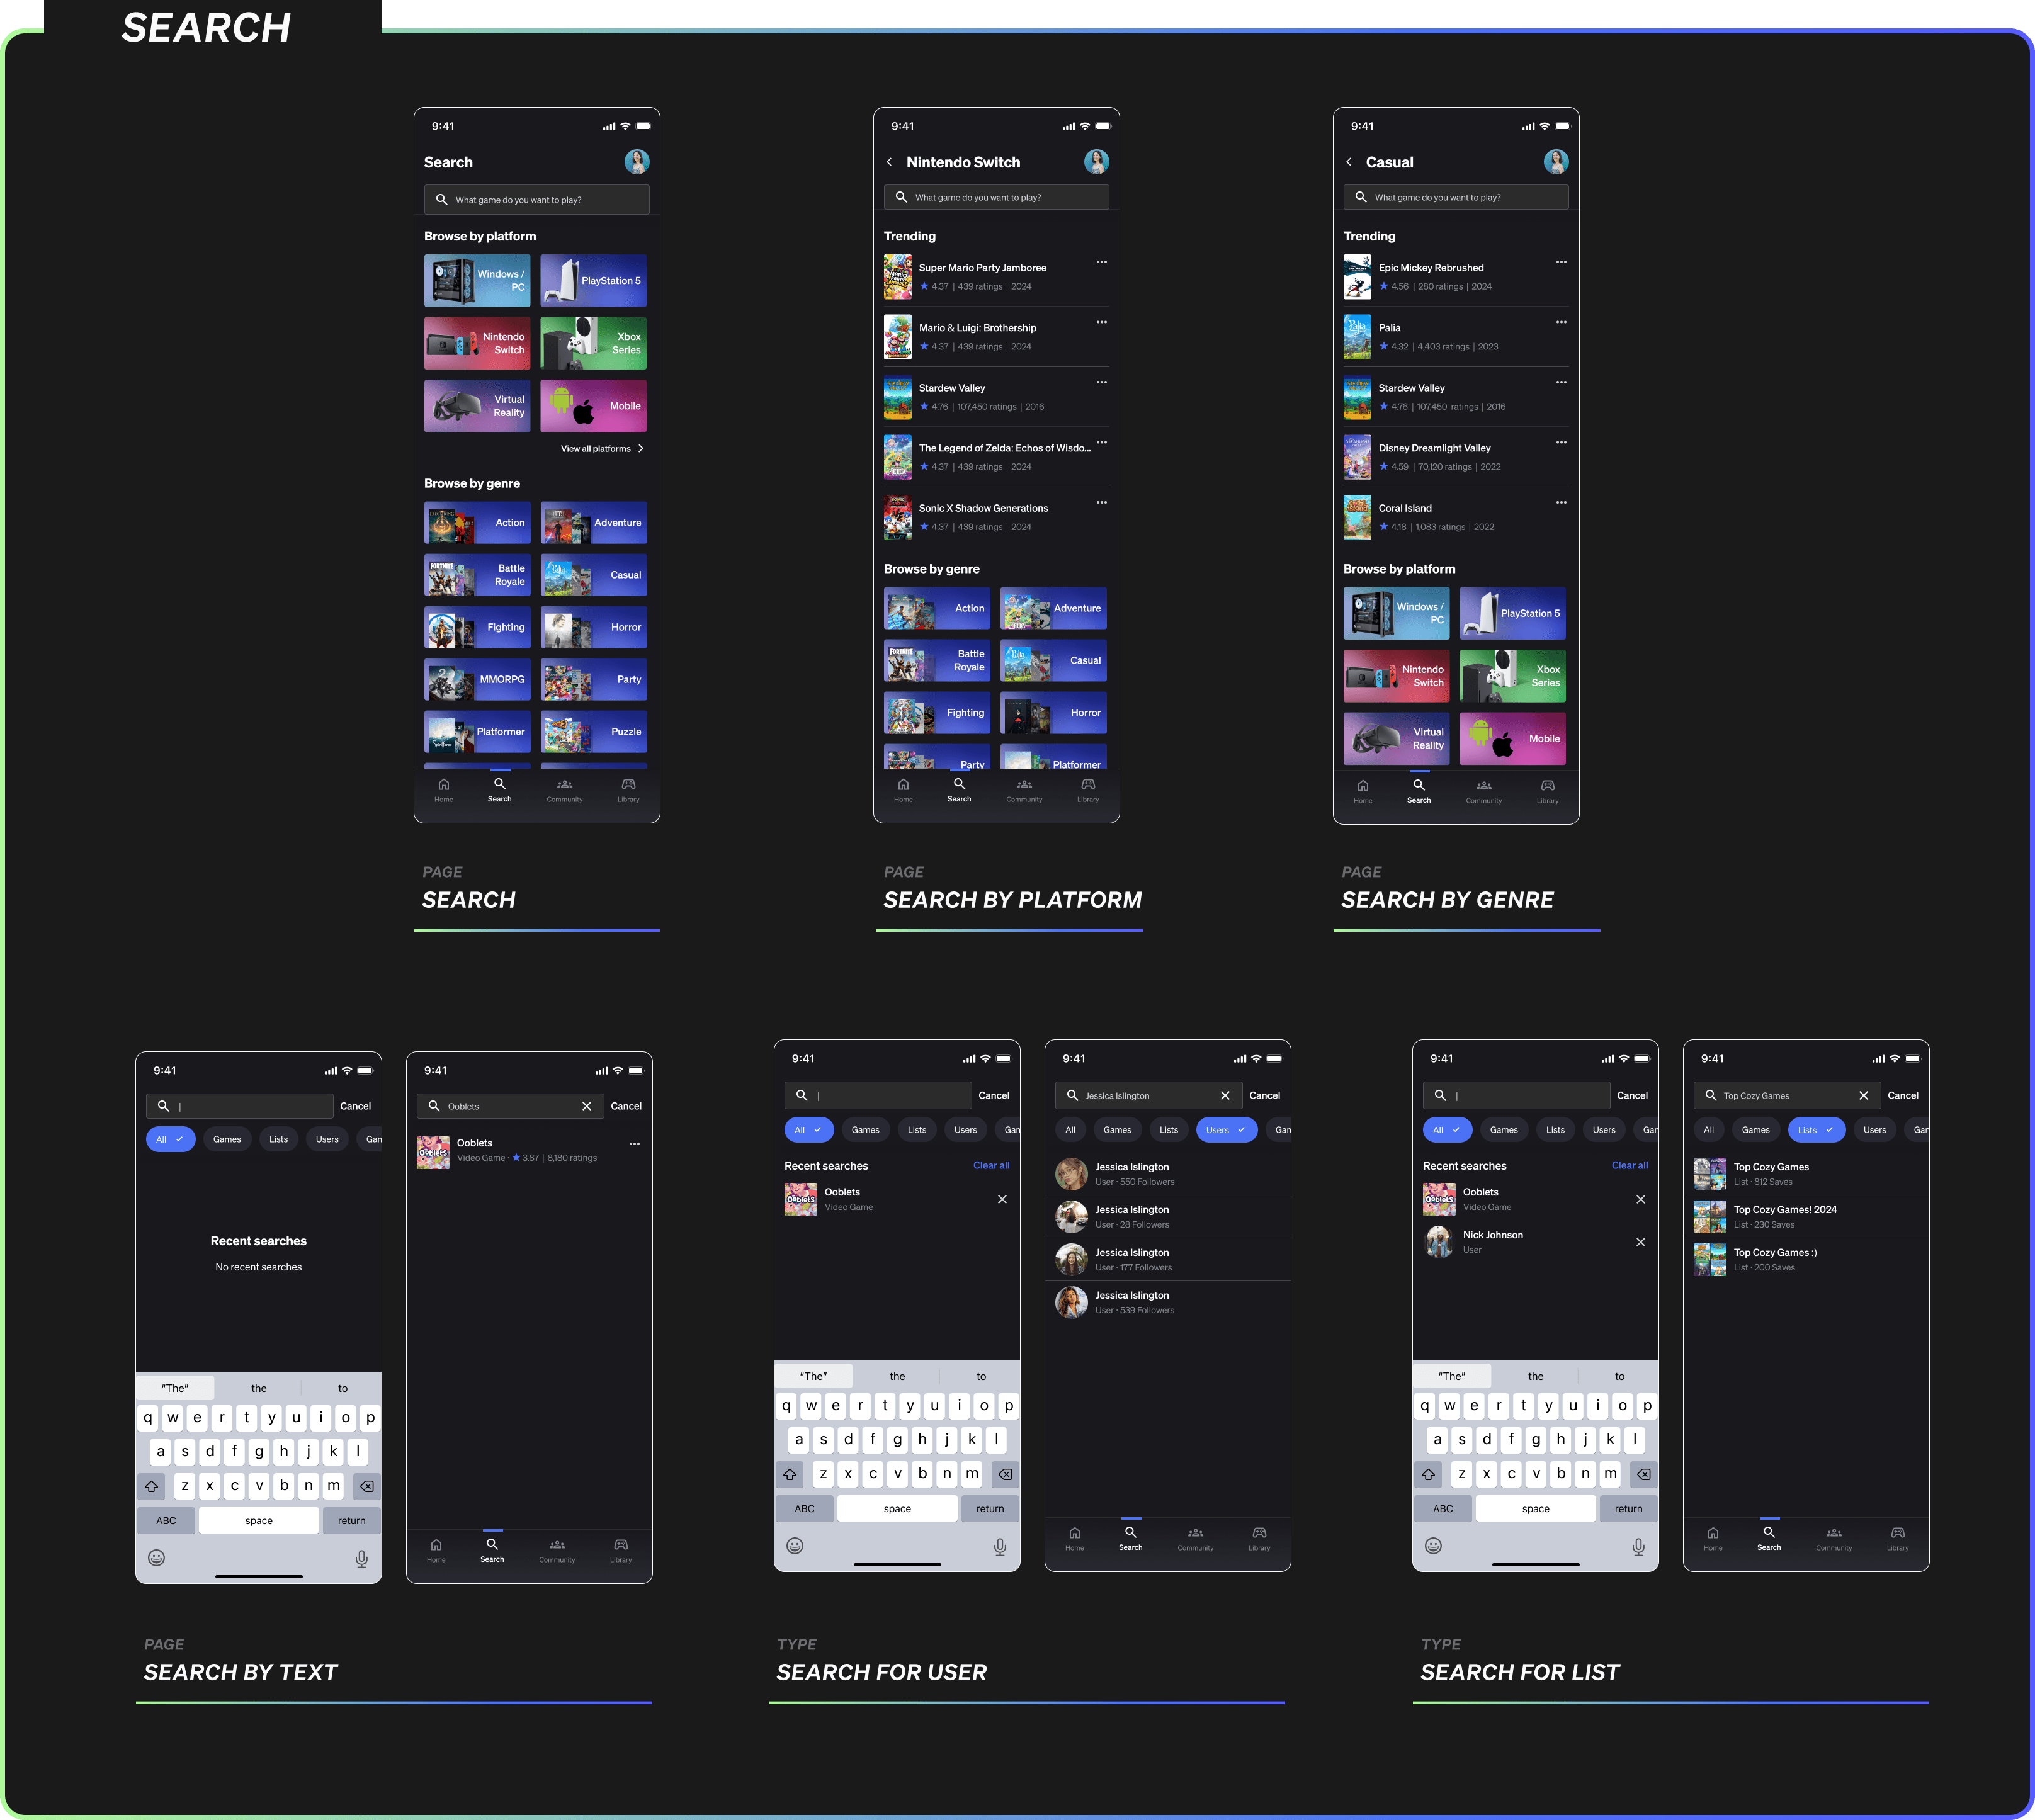This screenshot has width=2035, height=1820.
Task: Clear the Top Cozy Games search text
Action: pos(1863,1095)
